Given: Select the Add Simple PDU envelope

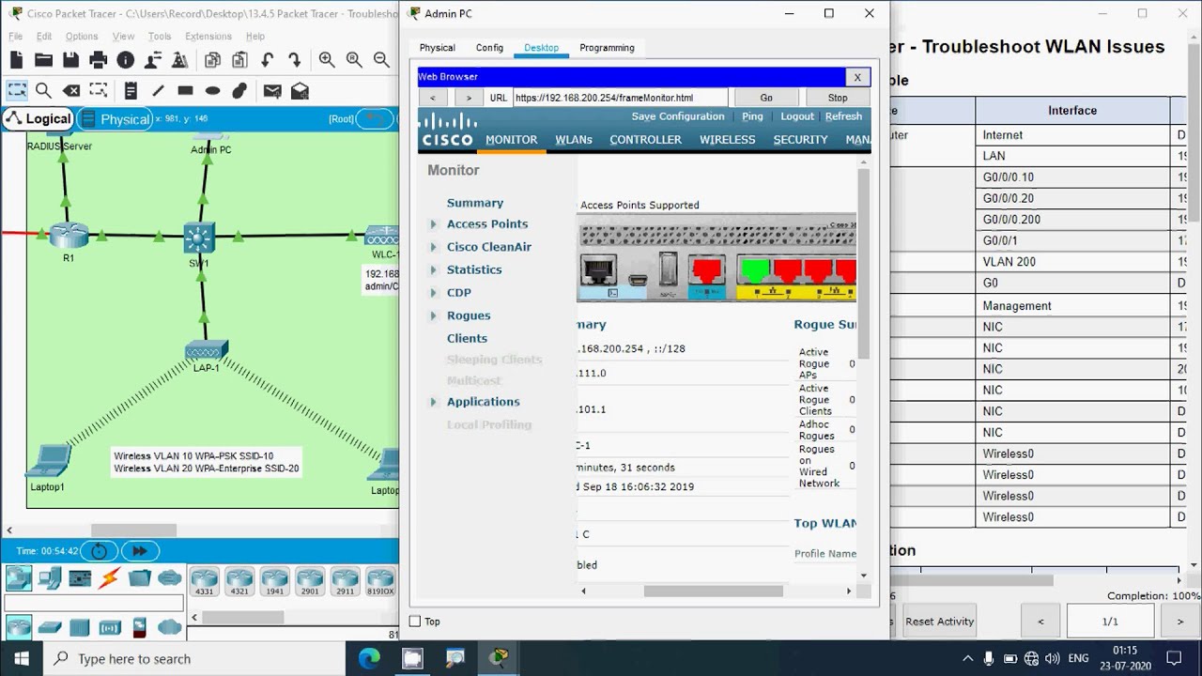Looking at the screenshot, I should pos(272,90).
